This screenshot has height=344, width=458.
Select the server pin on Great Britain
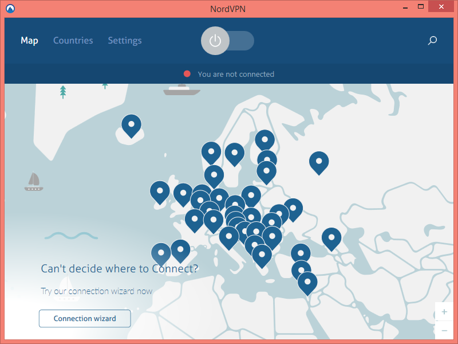(183, 194)
